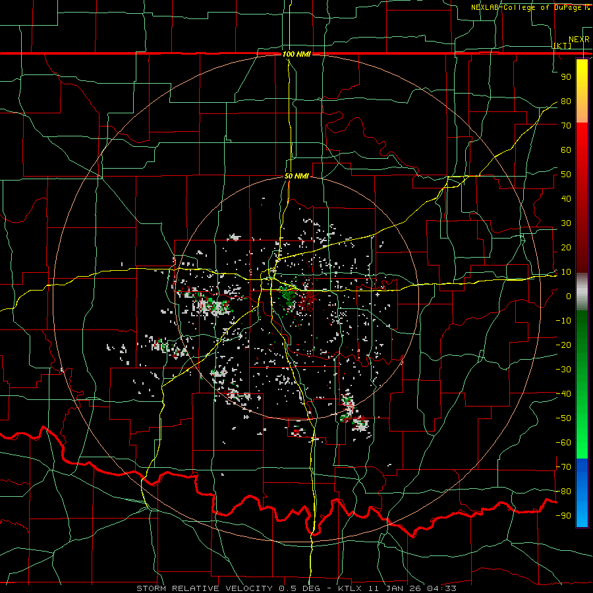Click the "50" velocity scale value
The height and width of the screenshot is (593, 593).
point(566,175)
